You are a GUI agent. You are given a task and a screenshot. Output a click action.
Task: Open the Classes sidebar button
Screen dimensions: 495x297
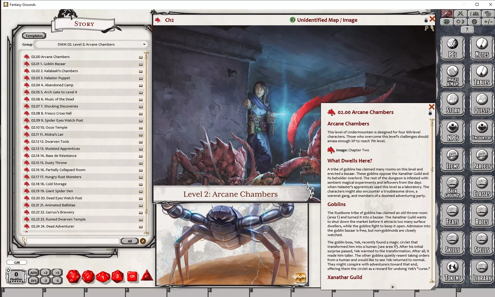(482, 188)
